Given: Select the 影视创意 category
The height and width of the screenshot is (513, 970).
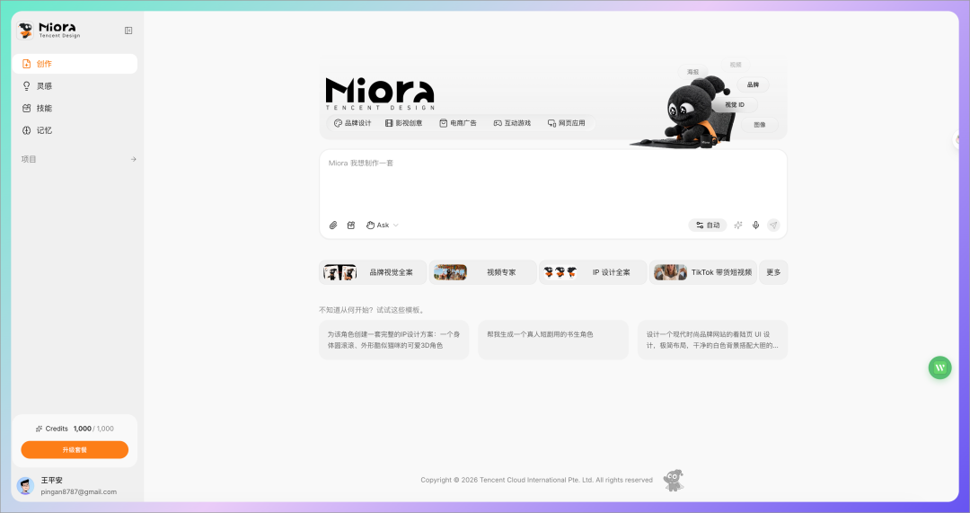Looking at the screenshot, I should (x=403, y=123).
